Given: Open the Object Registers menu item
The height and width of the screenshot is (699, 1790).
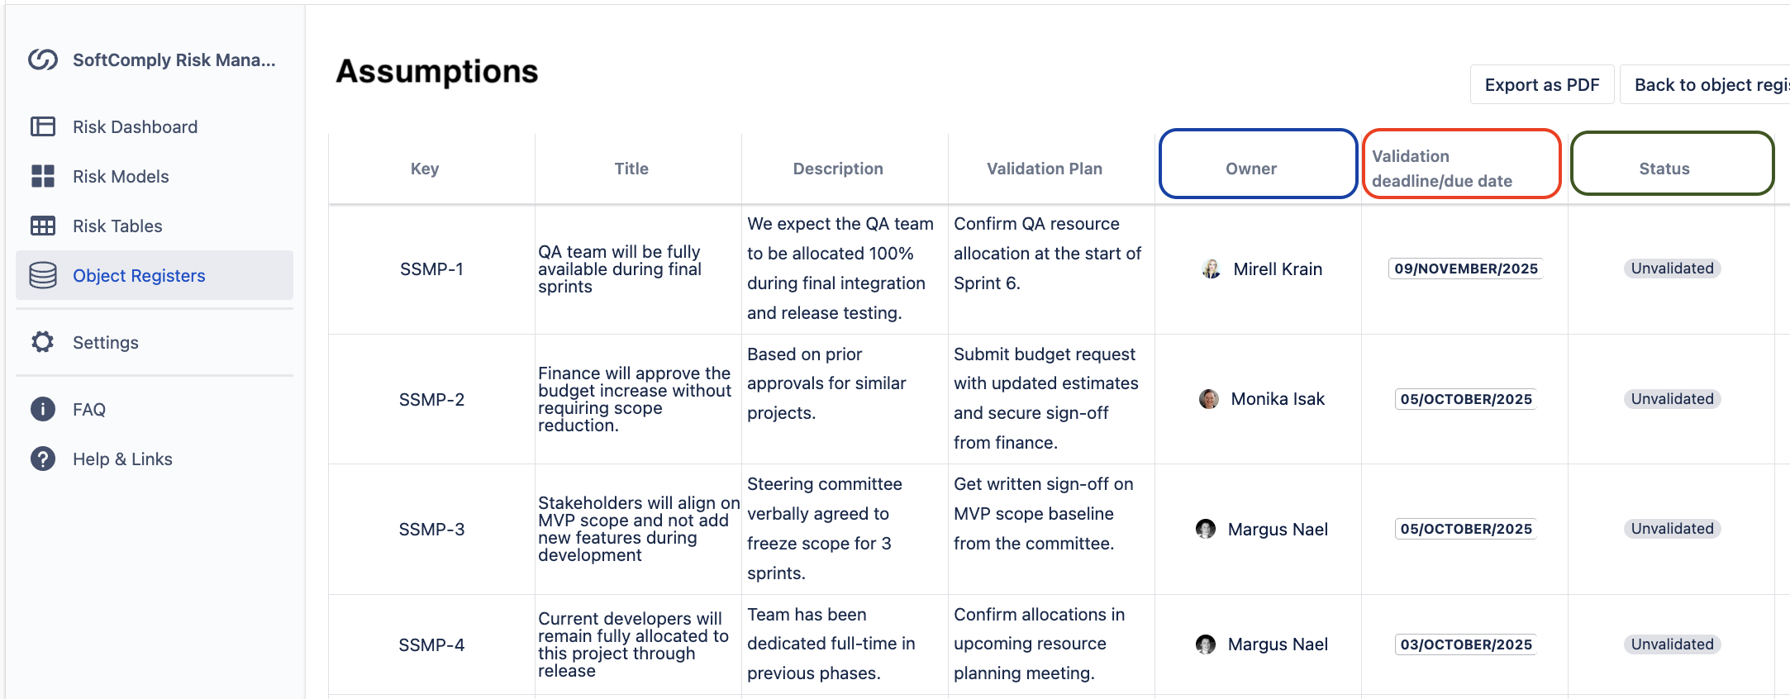Looking at the screenshot, I should 139,275.
